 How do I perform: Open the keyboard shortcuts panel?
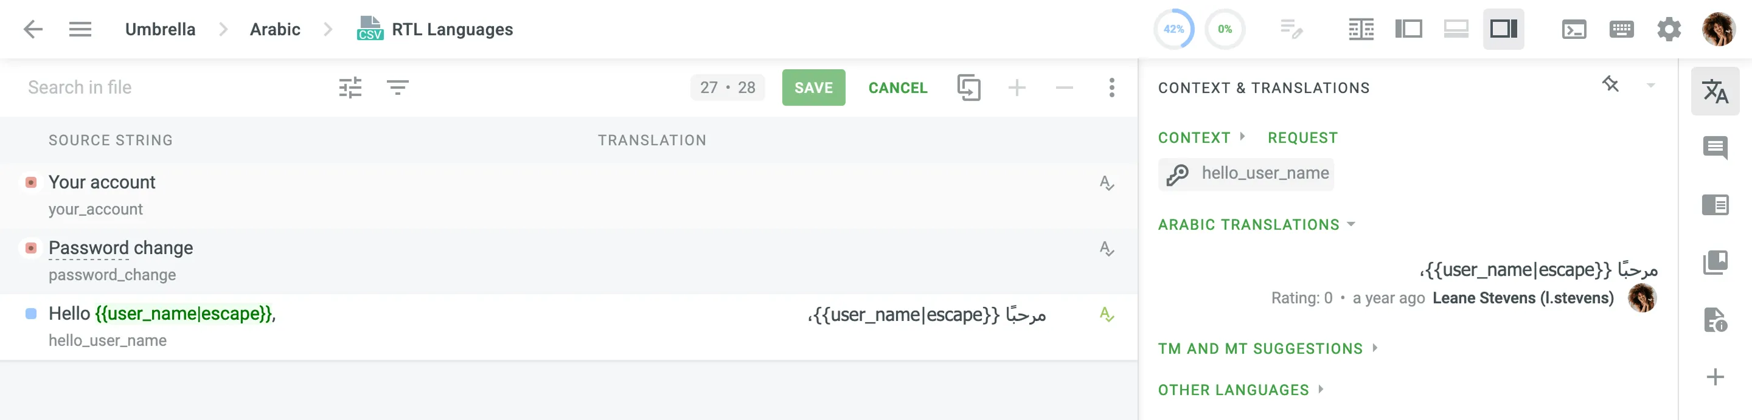click(x=1621, y=29)
